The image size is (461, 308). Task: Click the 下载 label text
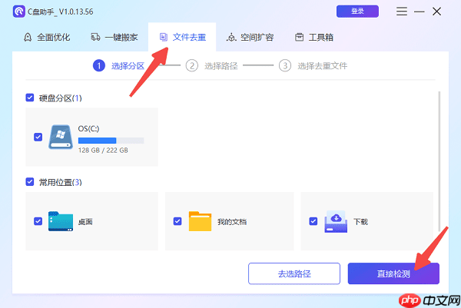tap(361, 222)
